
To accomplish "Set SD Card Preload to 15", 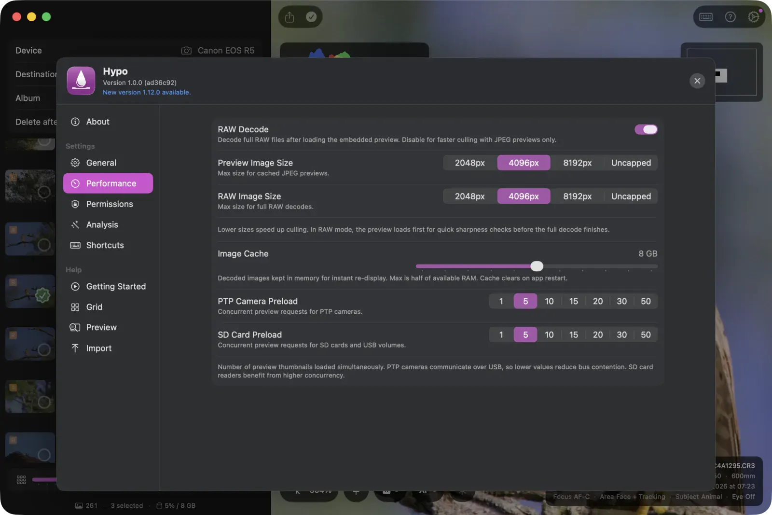I will pyautogui.click(x=574, y=334).
